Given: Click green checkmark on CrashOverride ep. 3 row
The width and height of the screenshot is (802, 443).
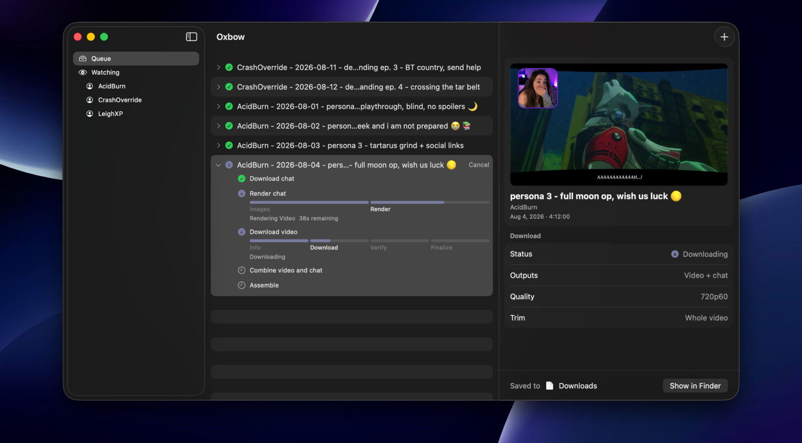Looking at the screenshot, I should [229, 67].
